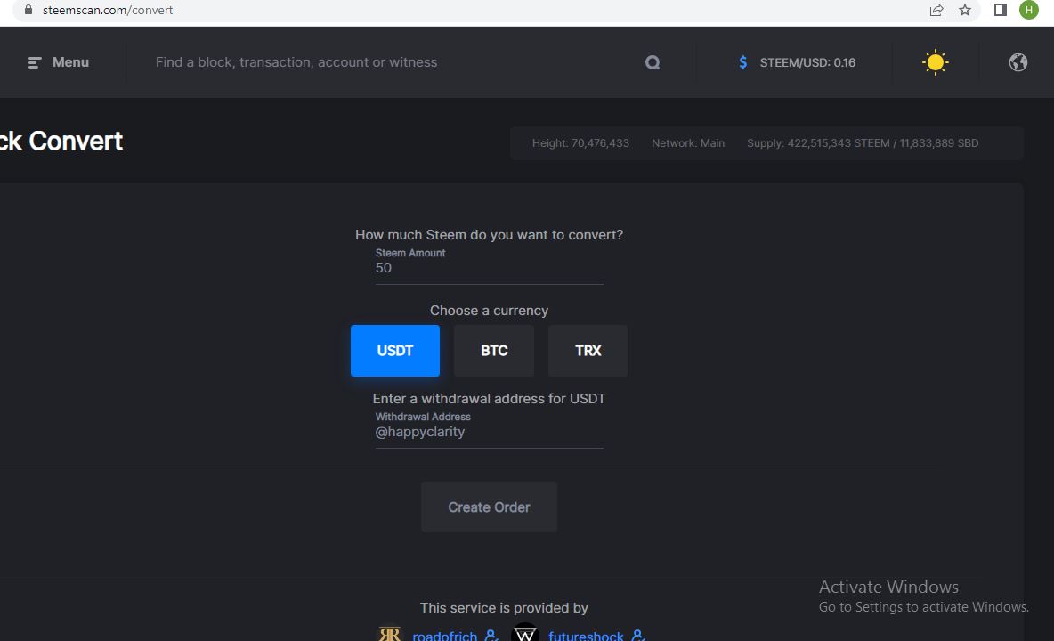
Task: Click the blue dollar sign icon
Action: 742,62
